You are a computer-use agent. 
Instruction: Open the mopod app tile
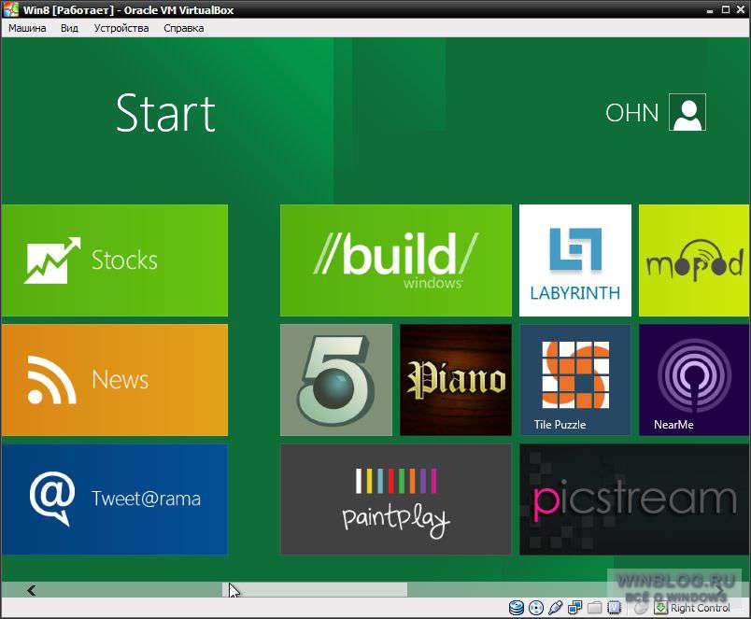tap(694, 260)
